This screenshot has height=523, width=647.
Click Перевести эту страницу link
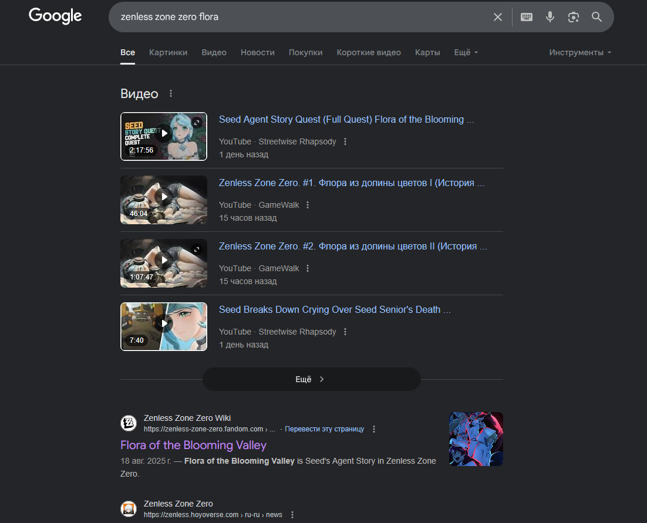324,429
